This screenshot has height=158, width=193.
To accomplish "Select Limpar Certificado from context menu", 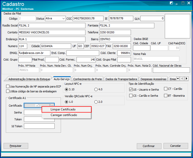I will (x=66, y=109).
